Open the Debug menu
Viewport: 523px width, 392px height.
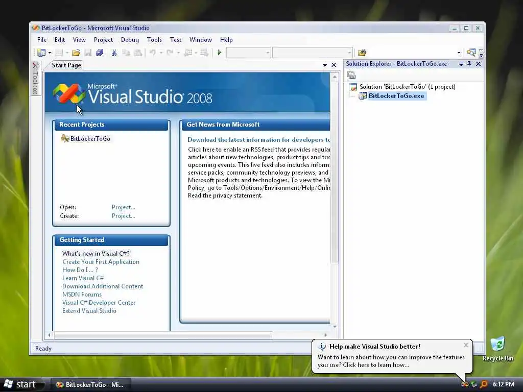pyautogui.click(x=130, y=40)
